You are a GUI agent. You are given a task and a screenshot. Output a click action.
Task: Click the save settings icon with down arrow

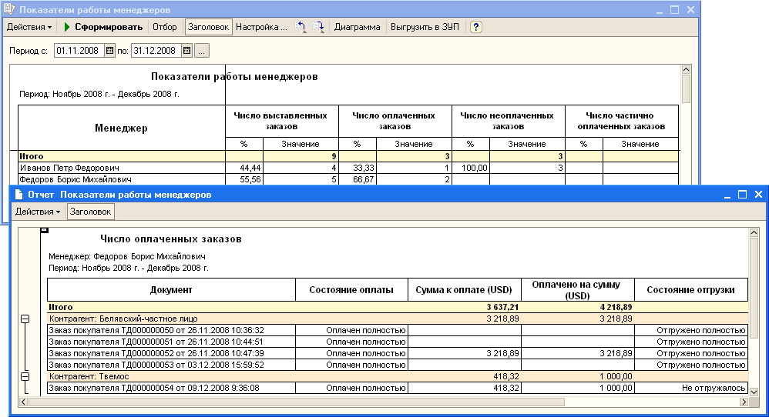pos(320,27)
